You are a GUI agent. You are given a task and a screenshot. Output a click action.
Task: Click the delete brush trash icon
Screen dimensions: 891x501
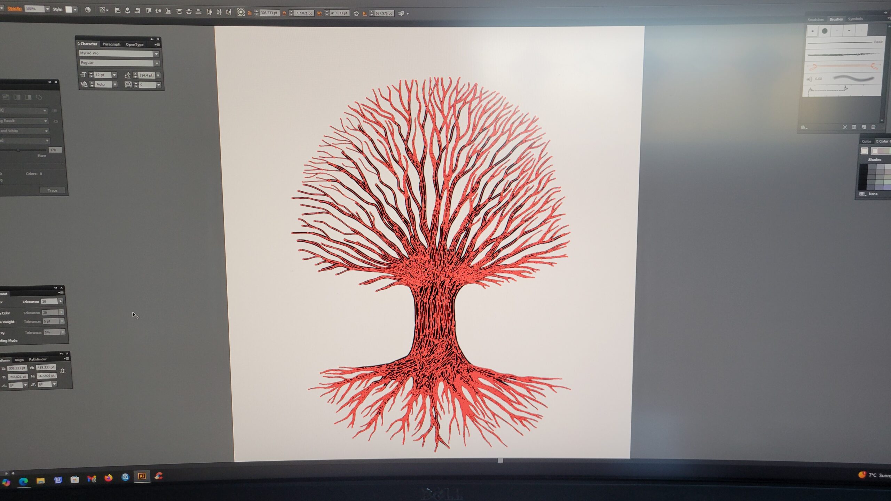[x=873, y=127]
